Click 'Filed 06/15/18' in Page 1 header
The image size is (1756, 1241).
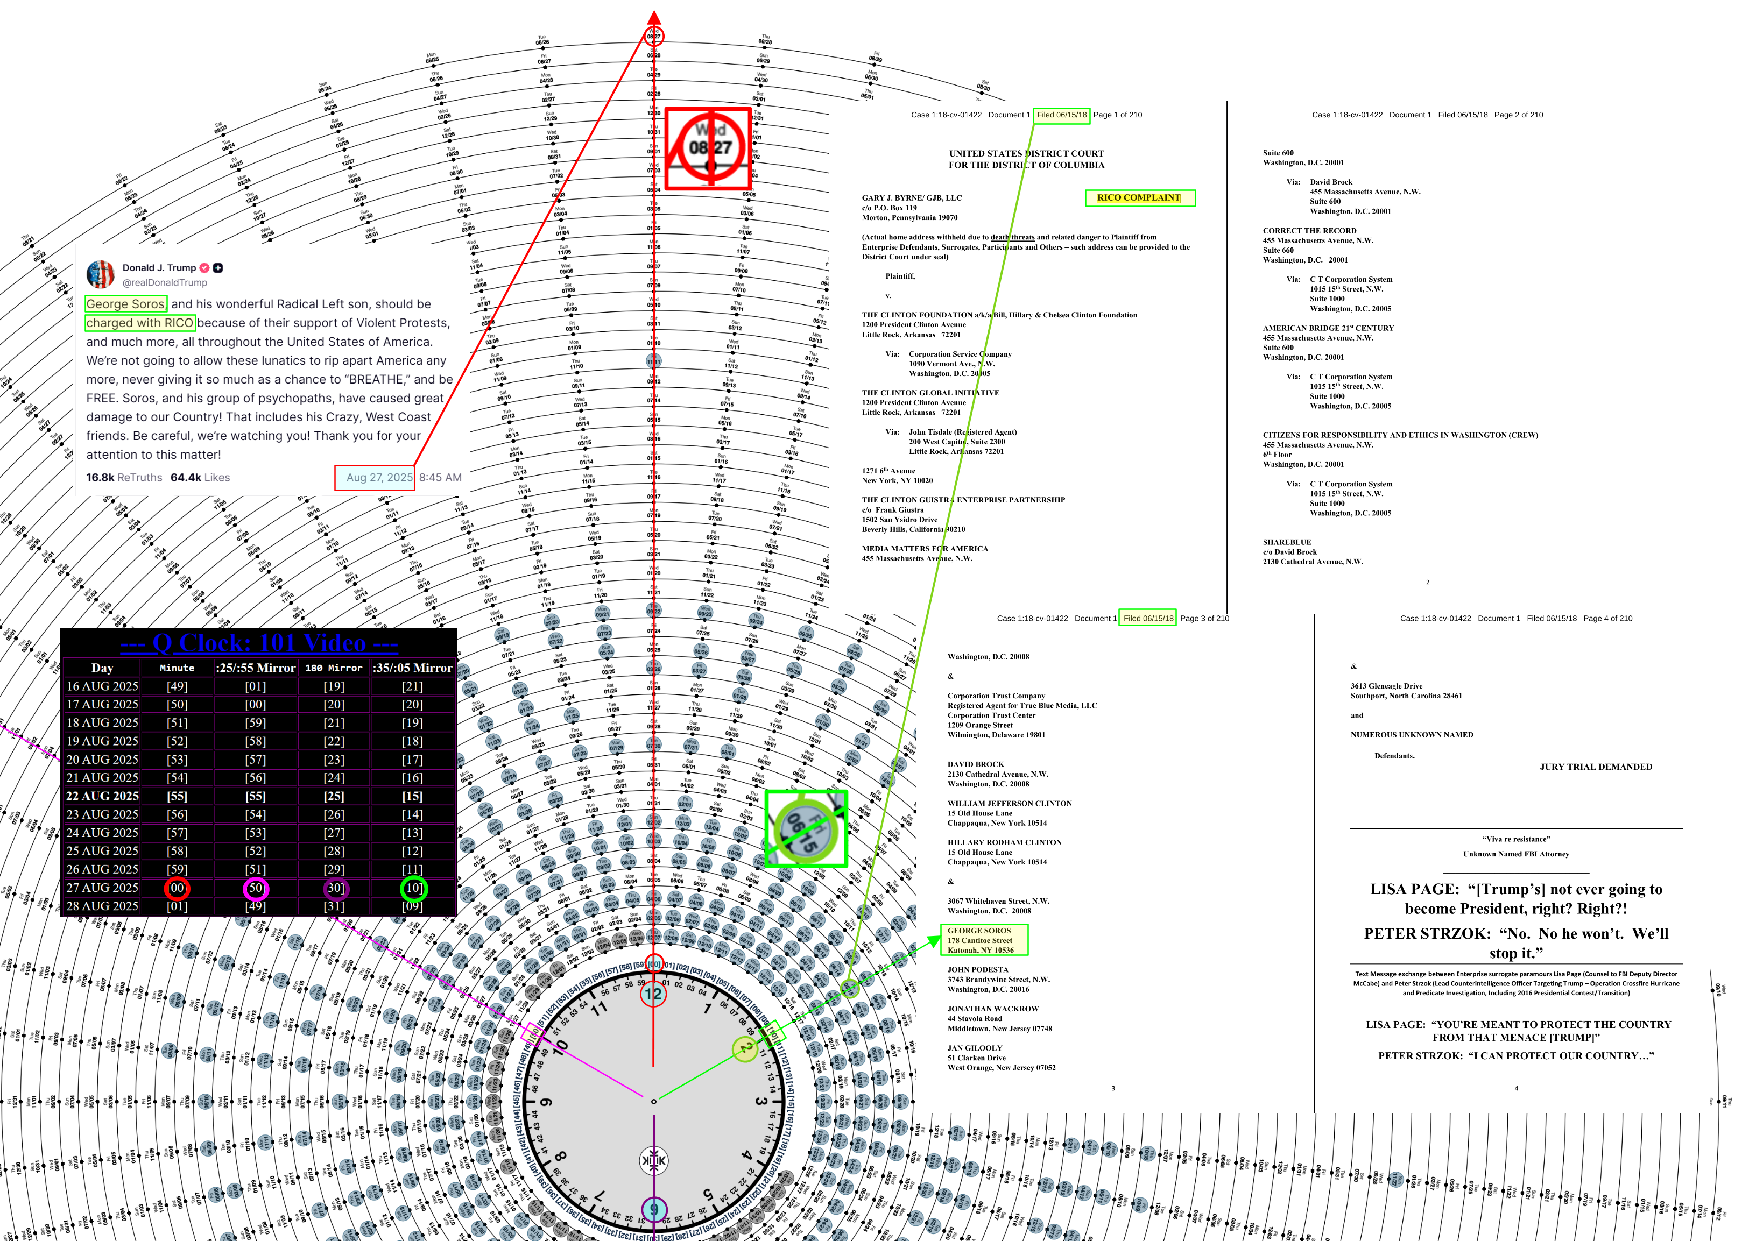(1062, 115)
